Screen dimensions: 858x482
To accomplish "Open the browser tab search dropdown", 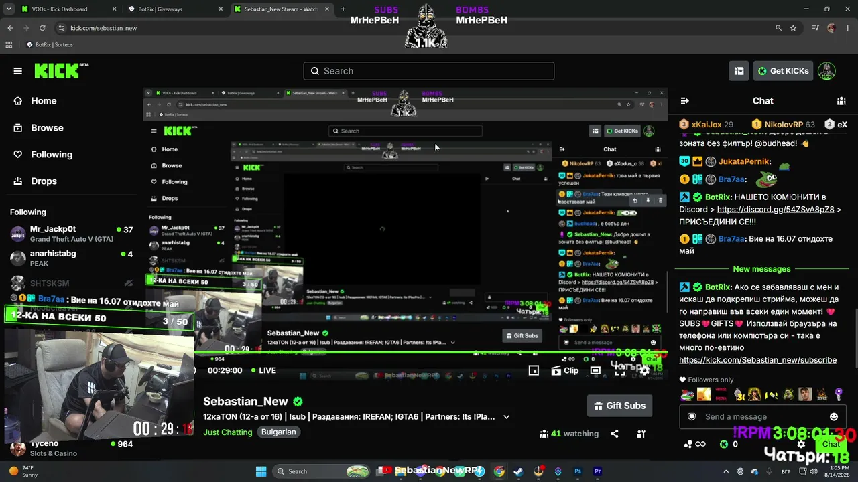I will click(x=9, y=9).
